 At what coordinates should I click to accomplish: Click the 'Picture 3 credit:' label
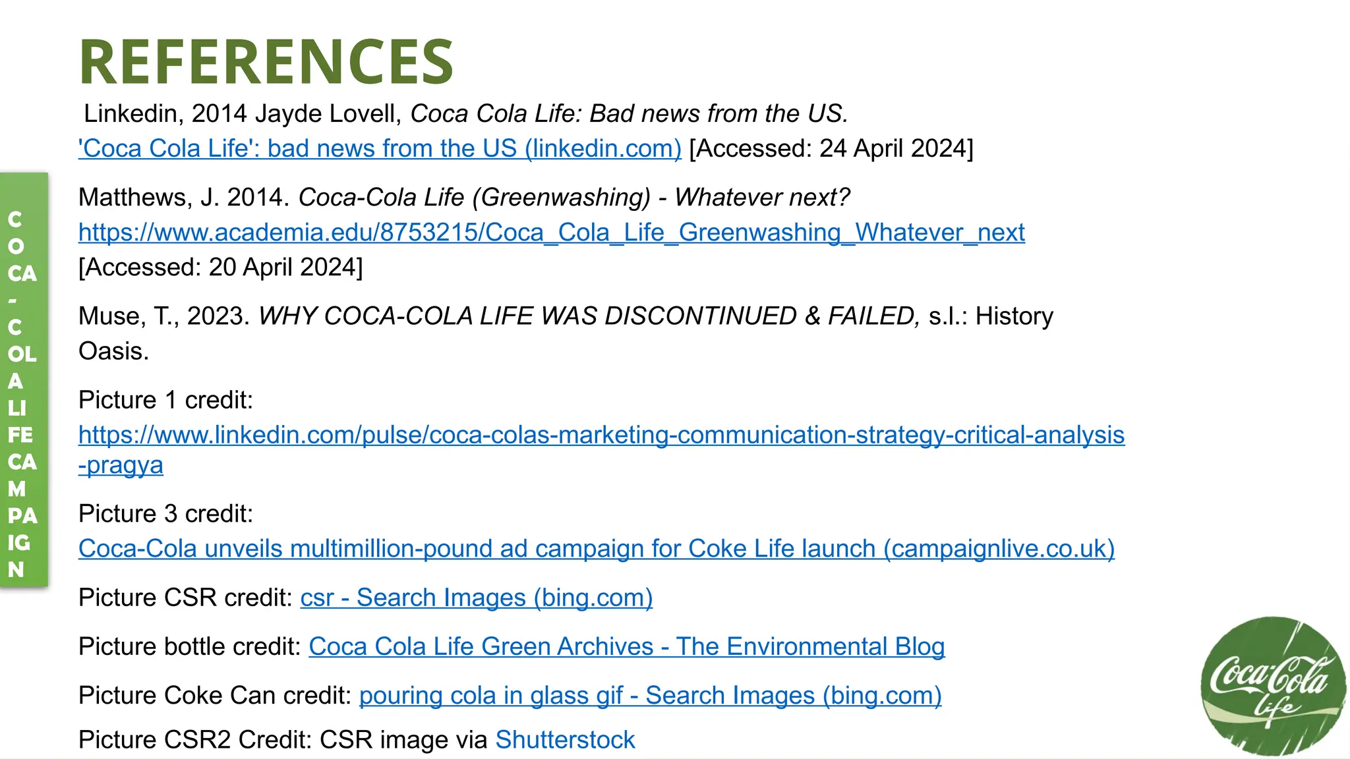tap(165, 514)
